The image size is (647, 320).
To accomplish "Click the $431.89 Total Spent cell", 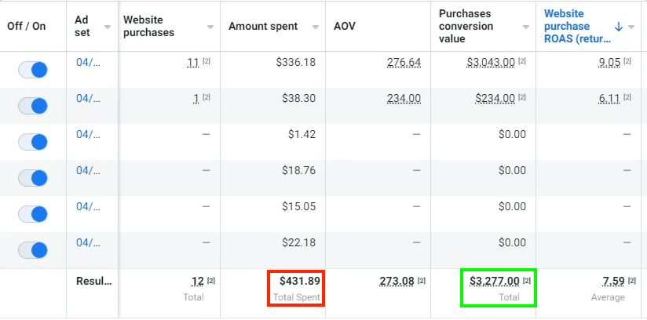I will [296, 287].
